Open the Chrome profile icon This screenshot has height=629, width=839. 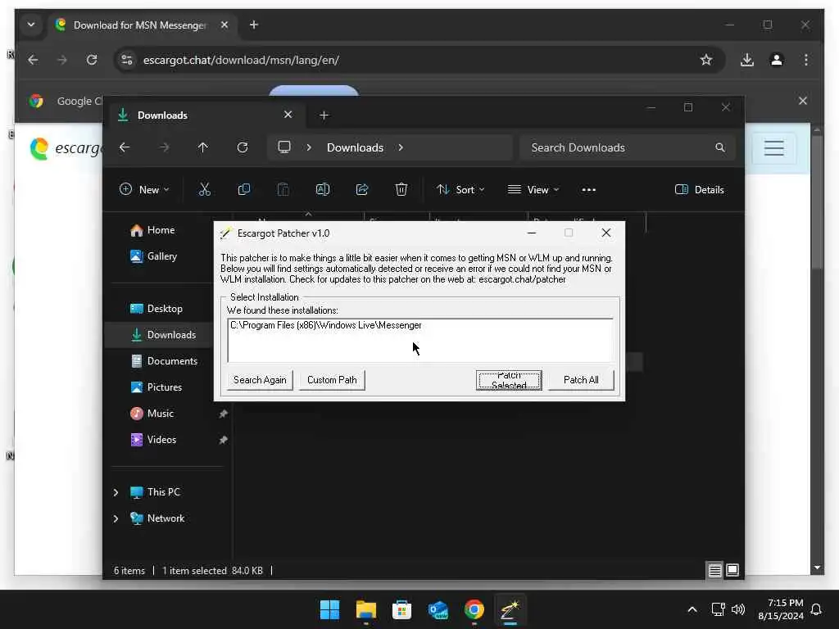(x=777, y=60)
